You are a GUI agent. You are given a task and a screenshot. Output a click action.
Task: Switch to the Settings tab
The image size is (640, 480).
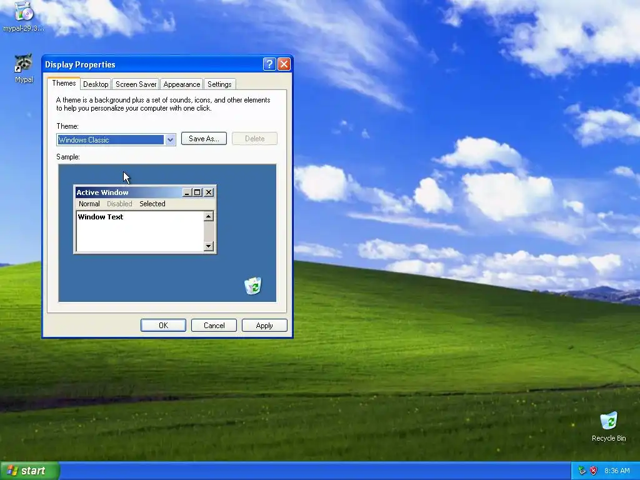219,84
